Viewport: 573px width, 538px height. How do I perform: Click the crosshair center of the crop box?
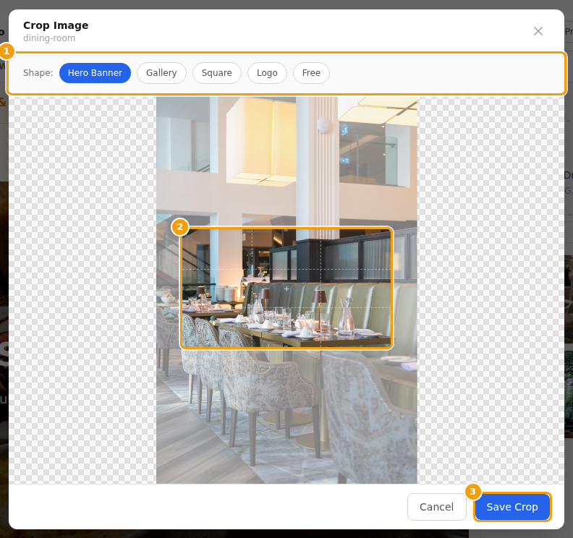(286, 289)
